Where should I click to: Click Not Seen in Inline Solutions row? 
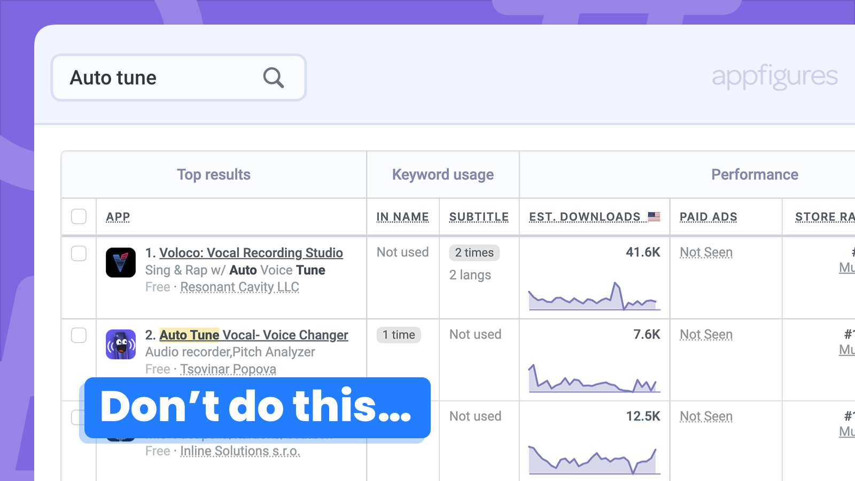(706, 416)
